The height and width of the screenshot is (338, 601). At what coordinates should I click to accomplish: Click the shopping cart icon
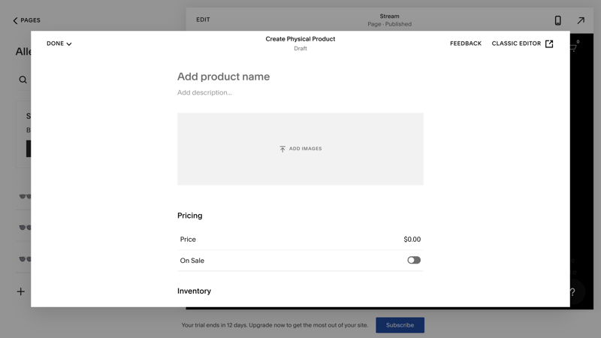[573, 48]
